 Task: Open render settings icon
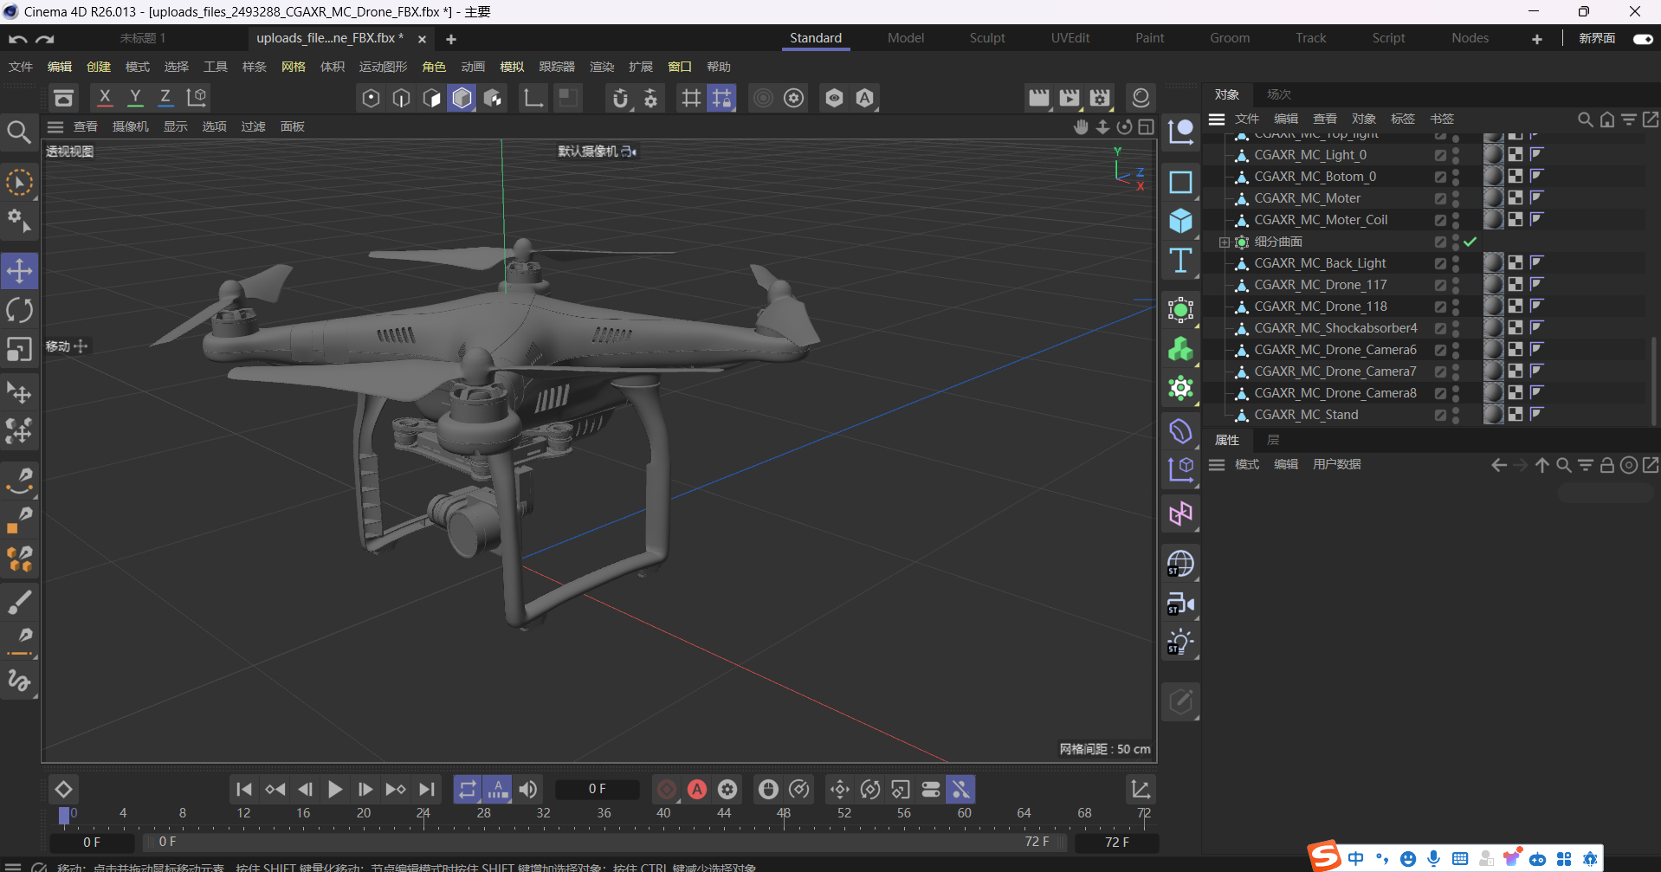click(1100, 98)
